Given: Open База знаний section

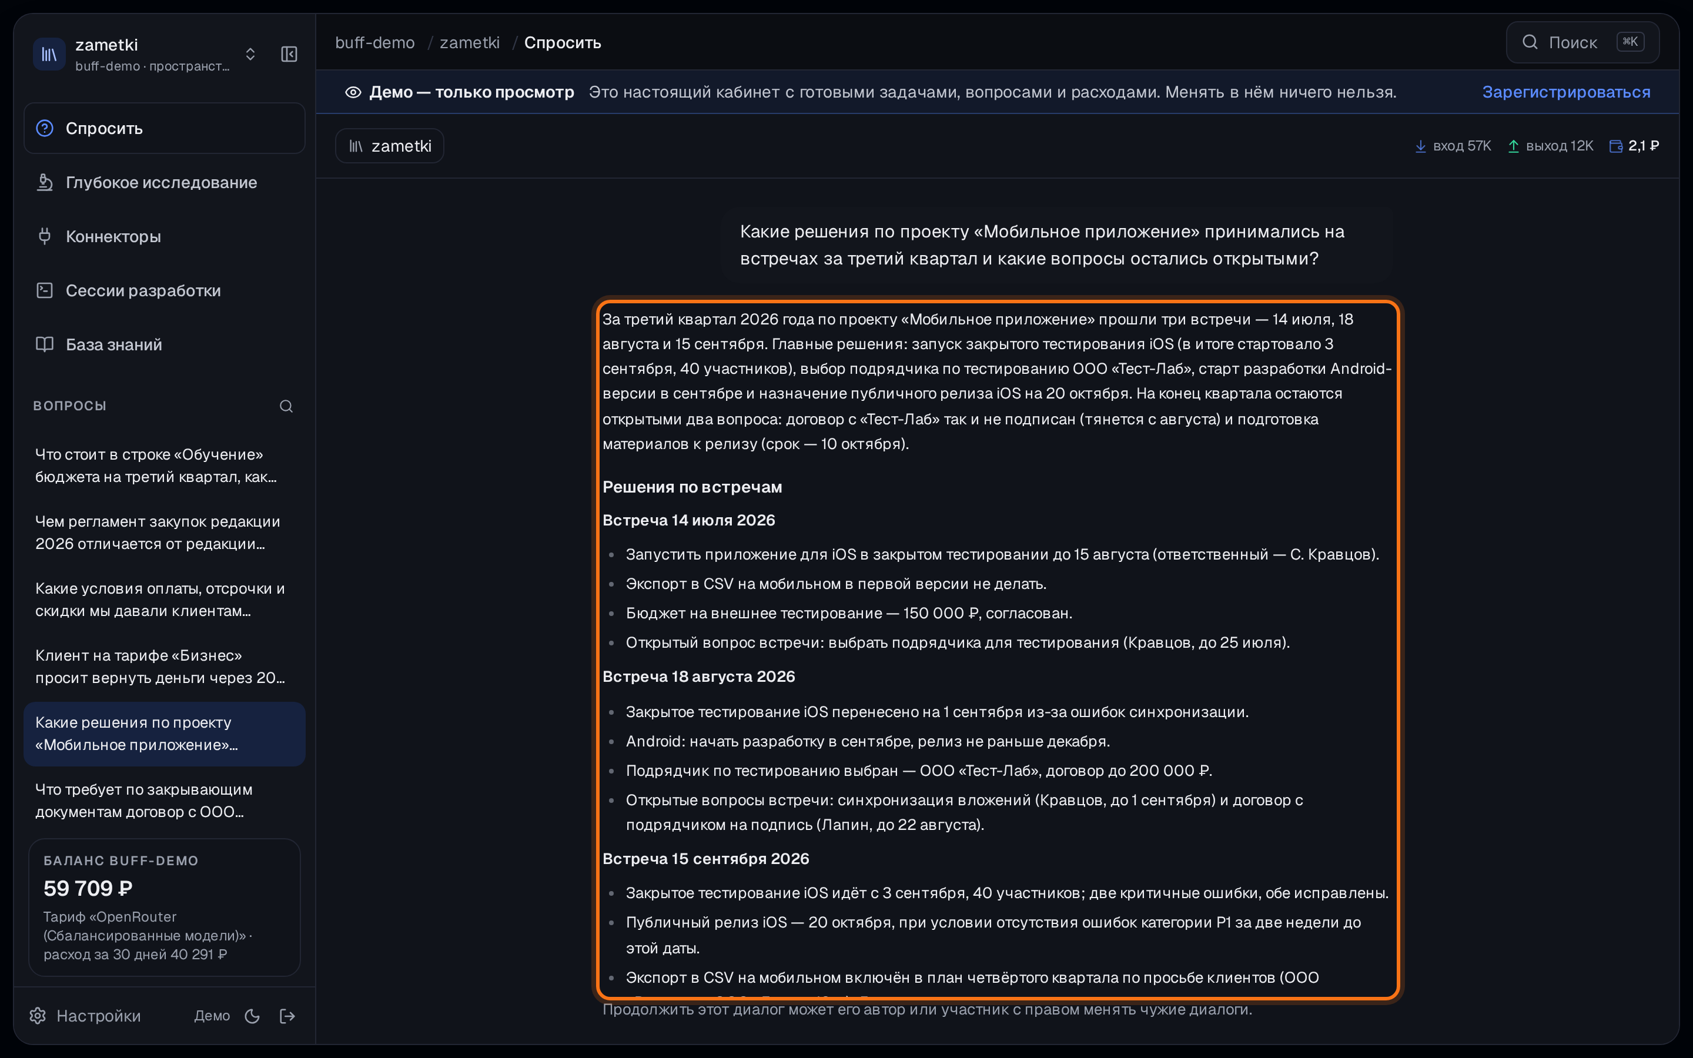Looking at the screenshot, I should click(x=165, y=344).
